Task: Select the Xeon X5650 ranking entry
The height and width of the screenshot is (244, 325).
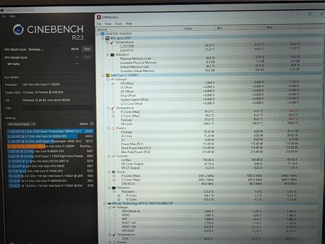Action: click(51, 166)
